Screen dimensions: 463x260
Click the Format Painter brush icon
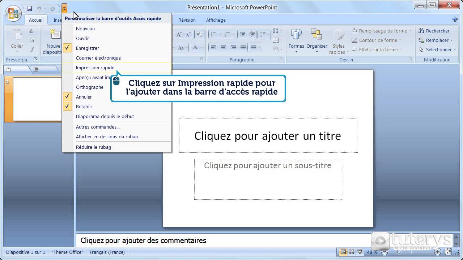[x=31, y=49]
